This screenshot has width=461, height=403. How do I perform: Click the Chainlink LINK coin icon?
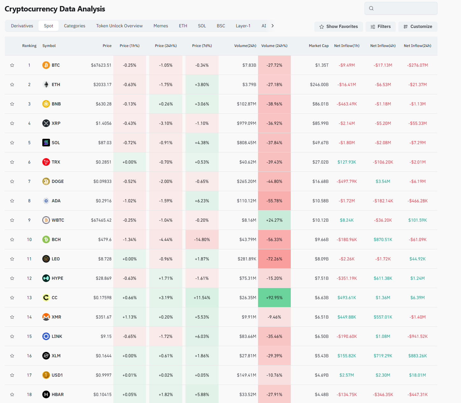pyautogui.click(x=46, y=336)
